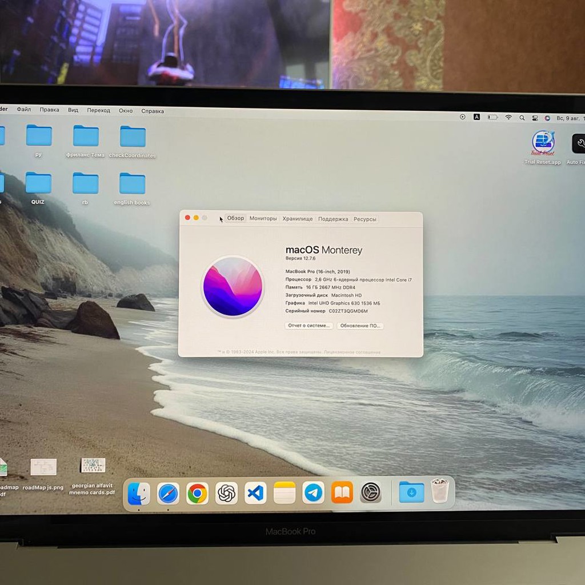Click the "Обновление ПО..." button

pos(360,326)
